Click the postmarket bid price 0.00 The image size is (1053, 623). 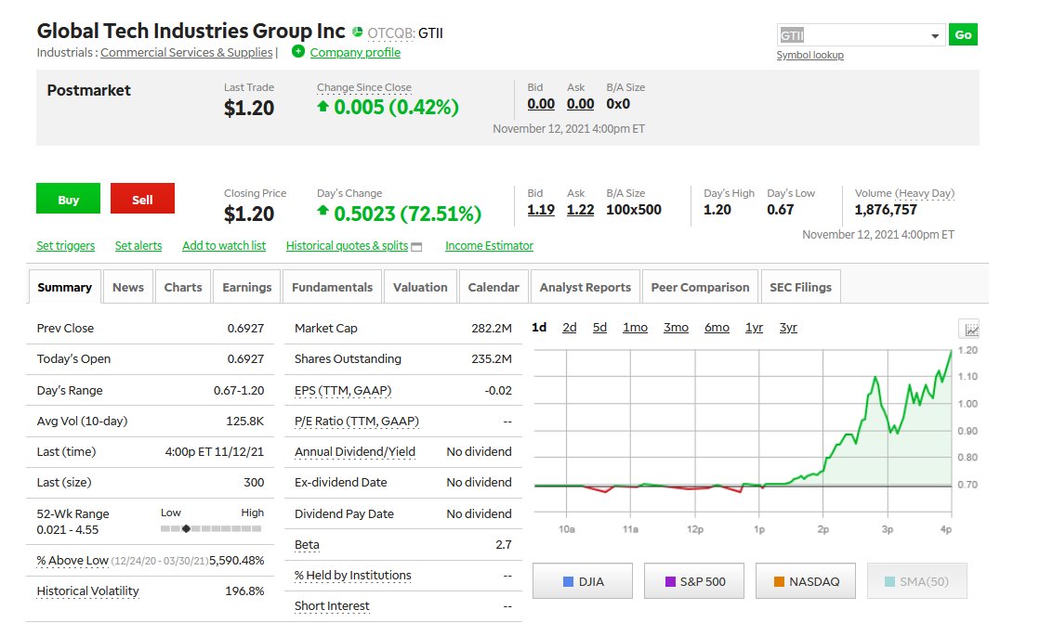(x=541, y=104)
